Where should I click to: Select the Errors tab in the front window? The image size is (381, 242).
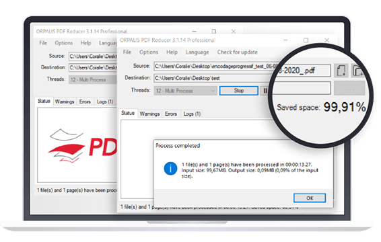[x=171, y=114]
